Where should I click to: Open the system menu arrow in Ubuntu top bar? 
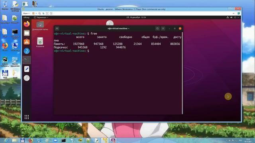tap(238, 17)
